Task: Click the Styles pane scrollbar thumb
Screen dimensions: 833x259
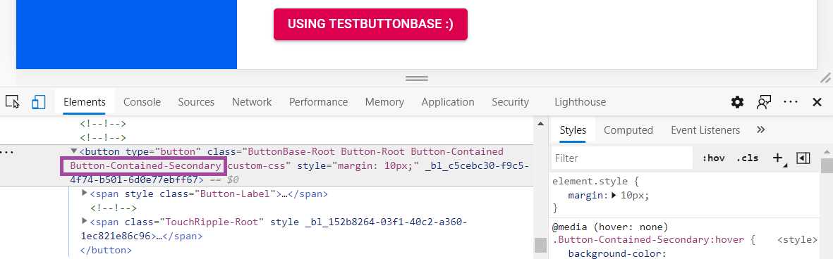Action: (x=827, y=165)
